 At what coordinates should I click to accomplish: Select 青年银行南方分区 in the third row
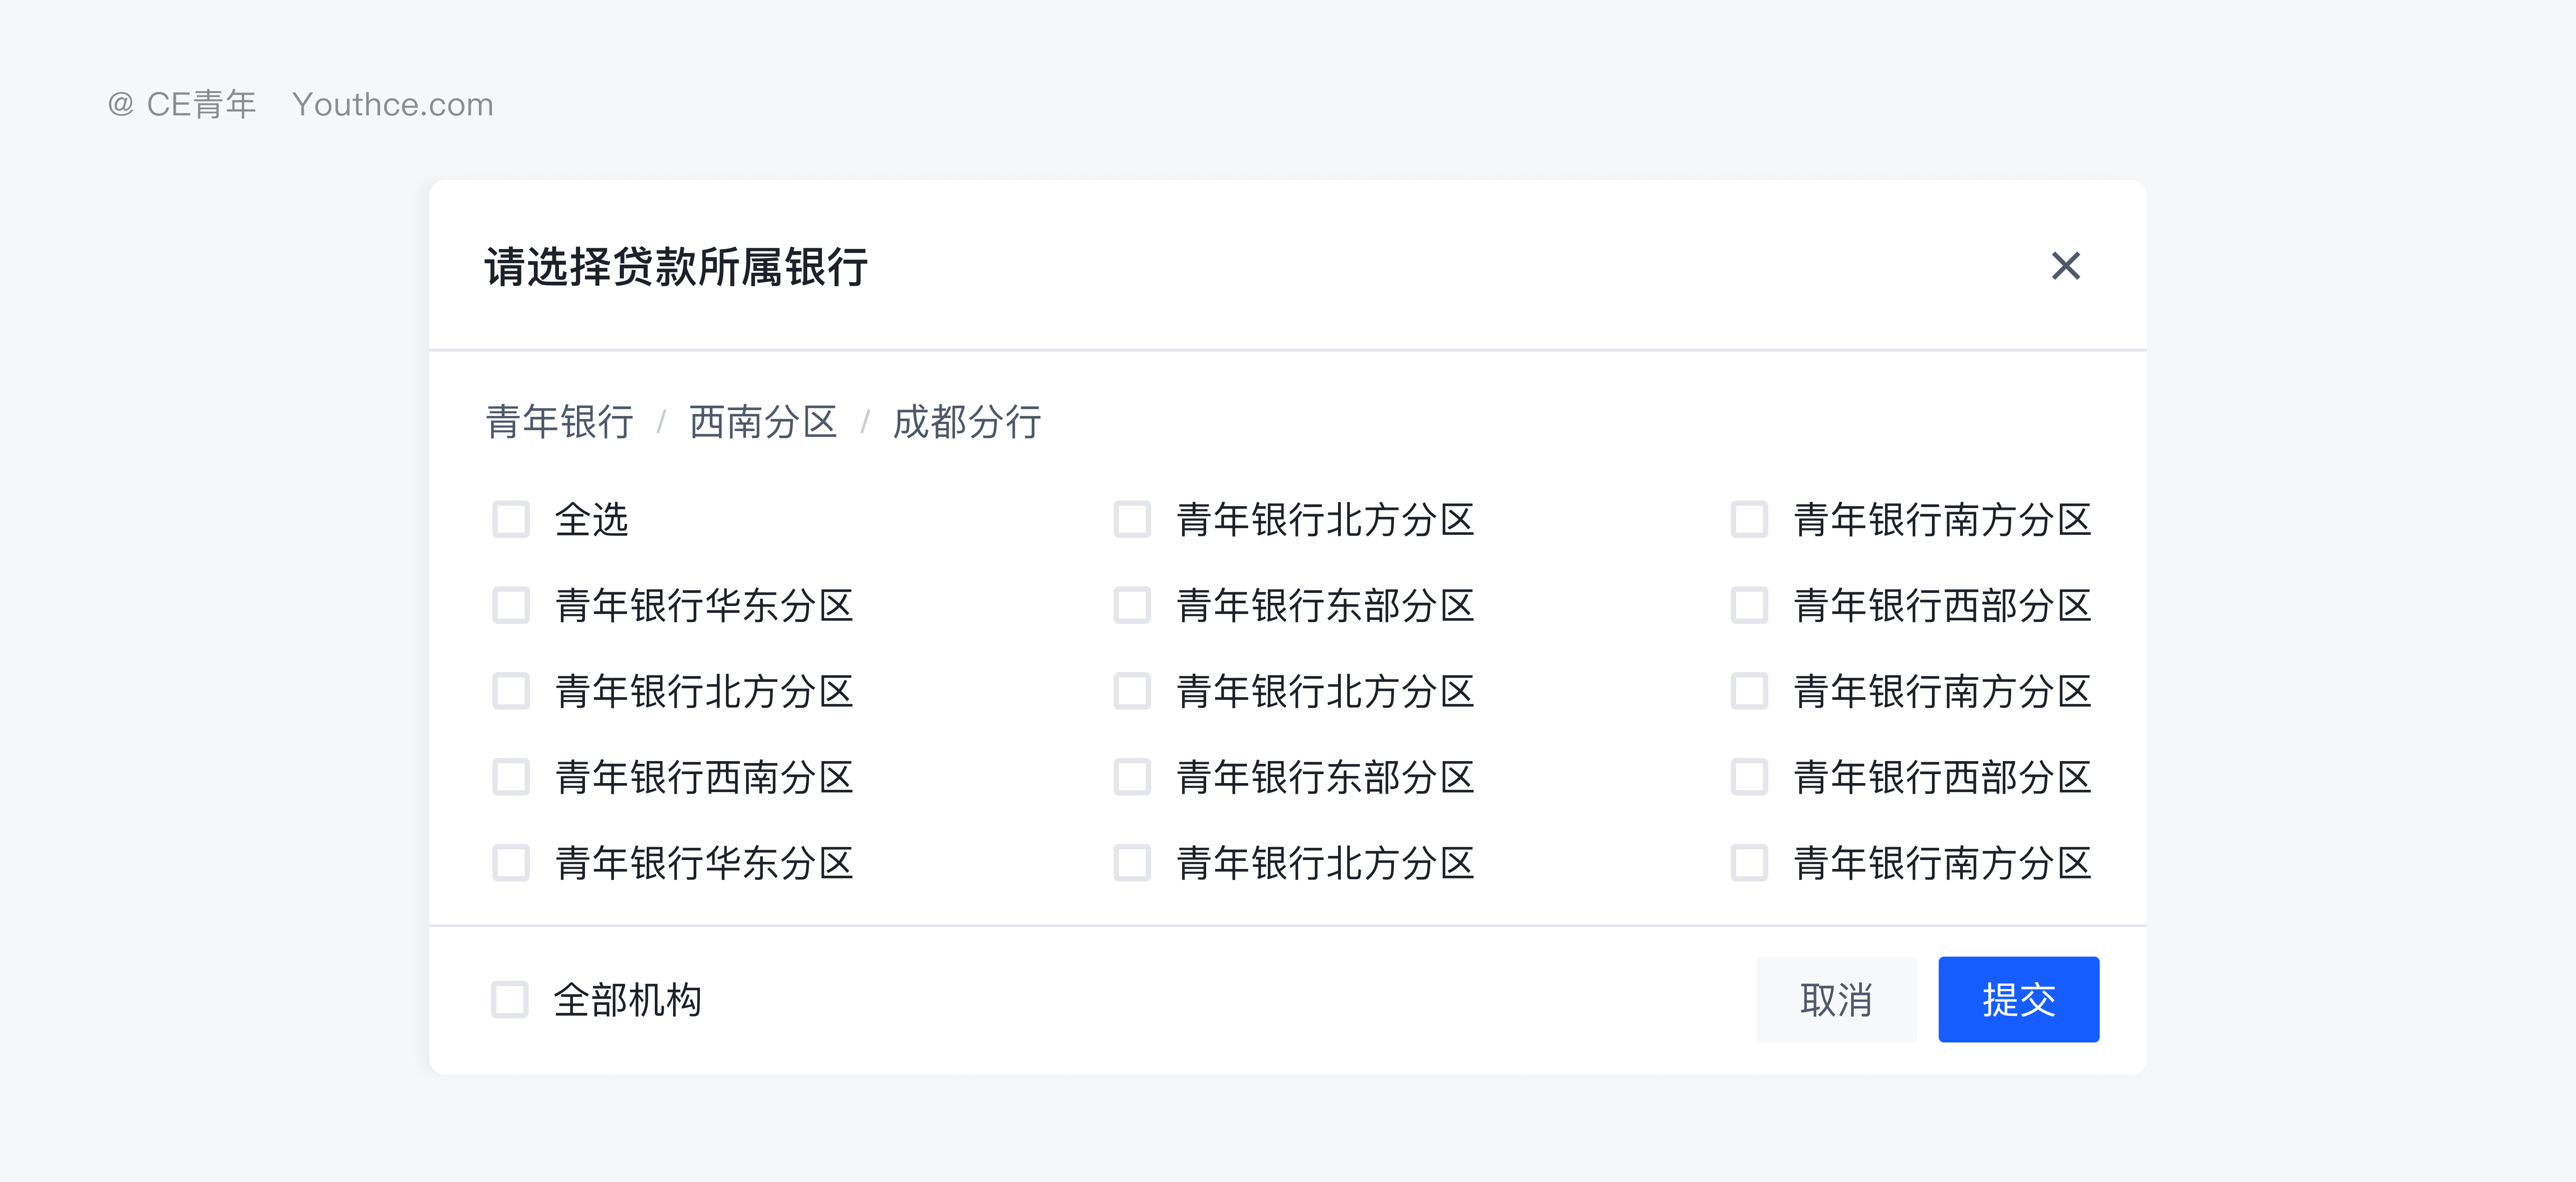click(1749, 691)
